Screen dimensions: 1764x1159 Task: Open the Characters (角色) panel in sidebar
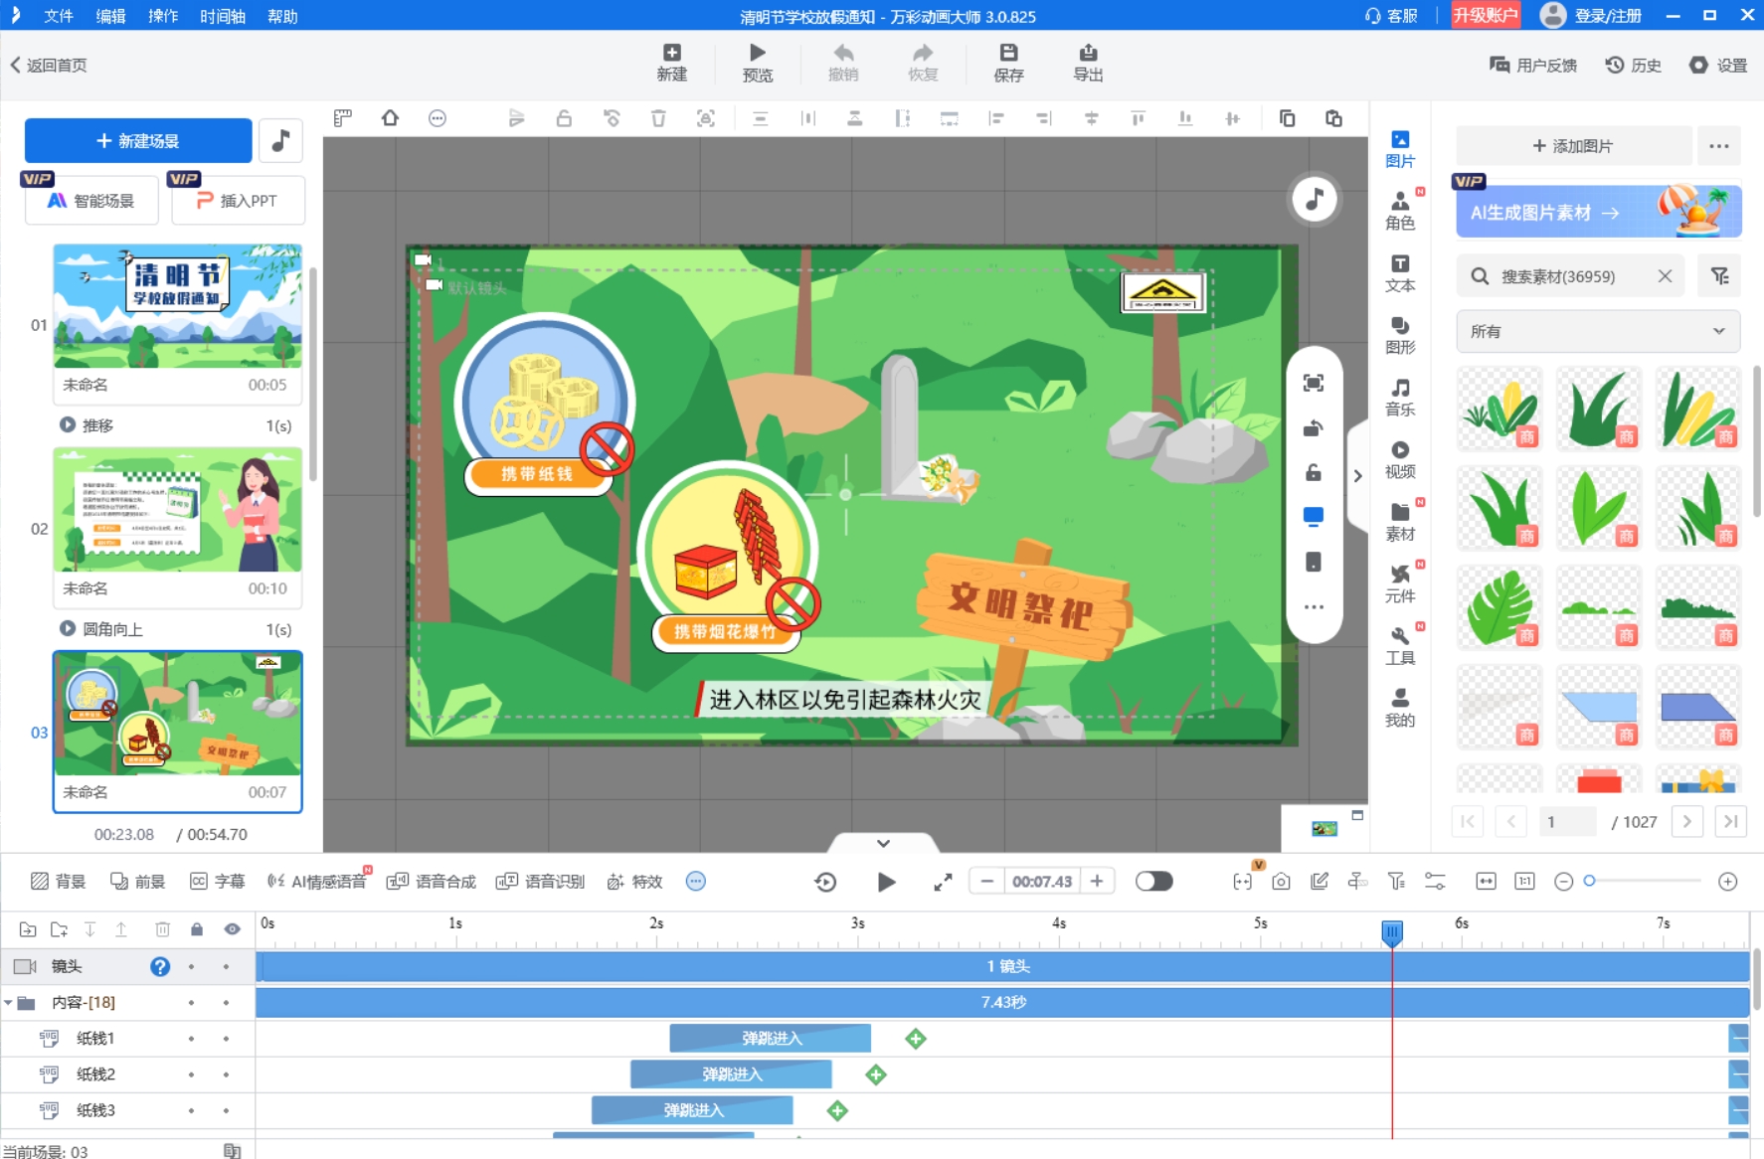click(1399, 210)
